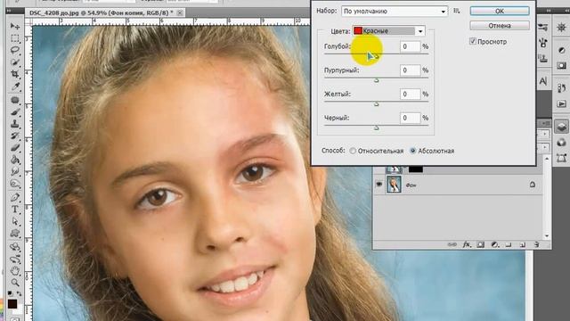Click the DSC_4208 до.jpg document tab
The image size is (570, 321).
click(x=101, y=12)
